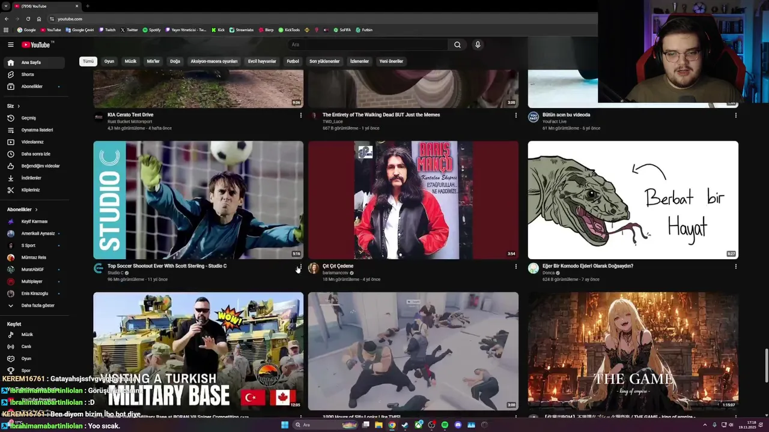
Task: Select Son yüklenenler filter chip
Action: tap(324, 61)
